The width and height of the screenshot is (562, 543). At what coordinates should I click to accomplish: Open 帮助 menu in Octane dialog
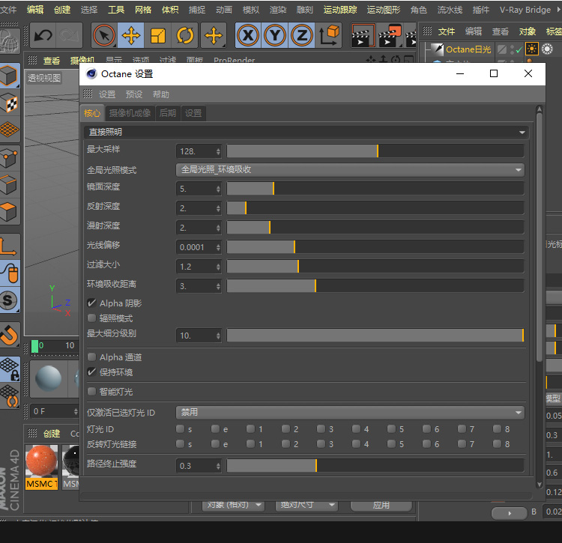click(160, 94)
